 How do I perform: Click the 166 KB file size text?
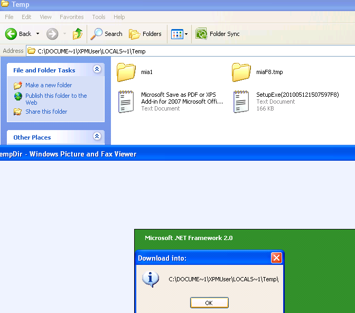click(265, 108)
